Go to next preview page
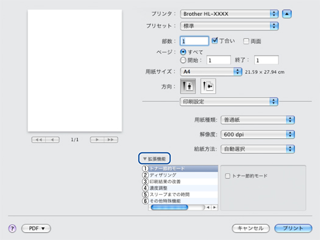The image size is (320, 240). pyautogui.click(x=97, y=139)
